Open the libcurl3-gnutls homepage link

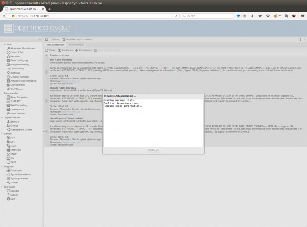point(71,142)
